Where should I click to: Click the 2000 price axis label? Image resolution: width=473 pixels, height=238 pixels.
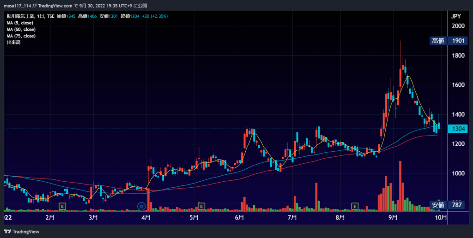click(458, 26)
